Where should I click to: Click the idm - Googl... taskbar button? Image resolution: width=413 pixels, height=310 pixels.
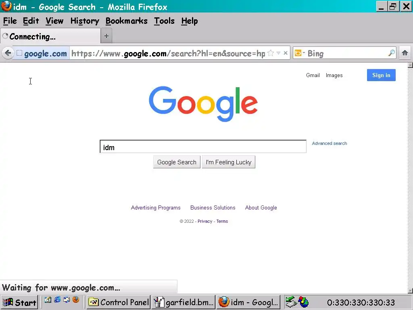[249, 302]
